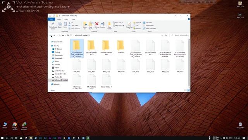Select Network in navigation pane

55,84
